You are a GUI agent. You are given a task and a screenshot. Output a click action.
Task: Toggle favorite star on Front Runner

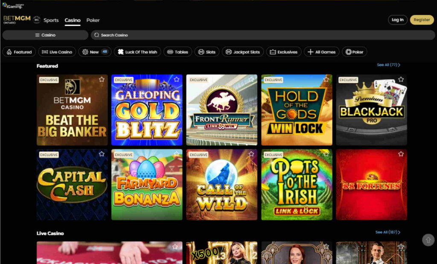251,79
